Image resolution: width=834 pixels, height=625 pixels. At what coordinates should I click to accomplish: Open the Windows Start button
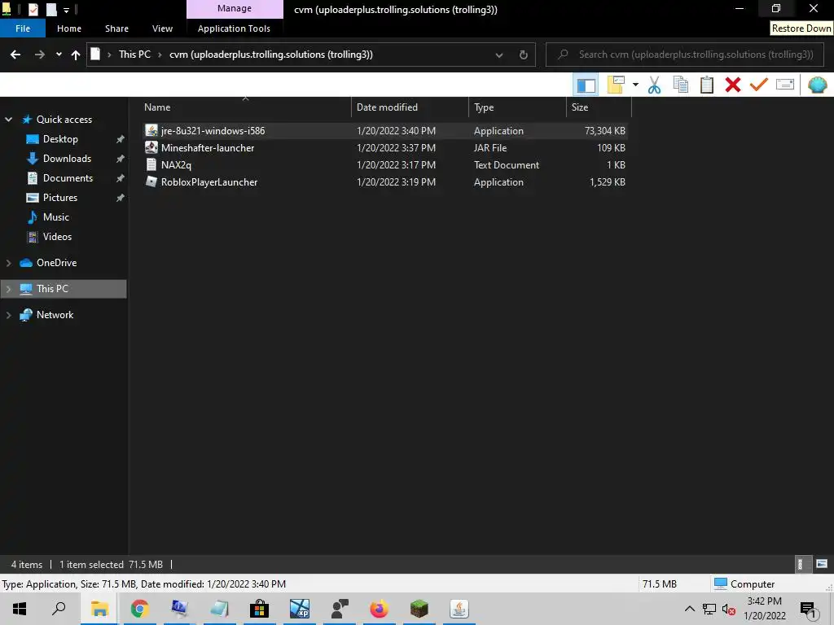coord(20,609)
